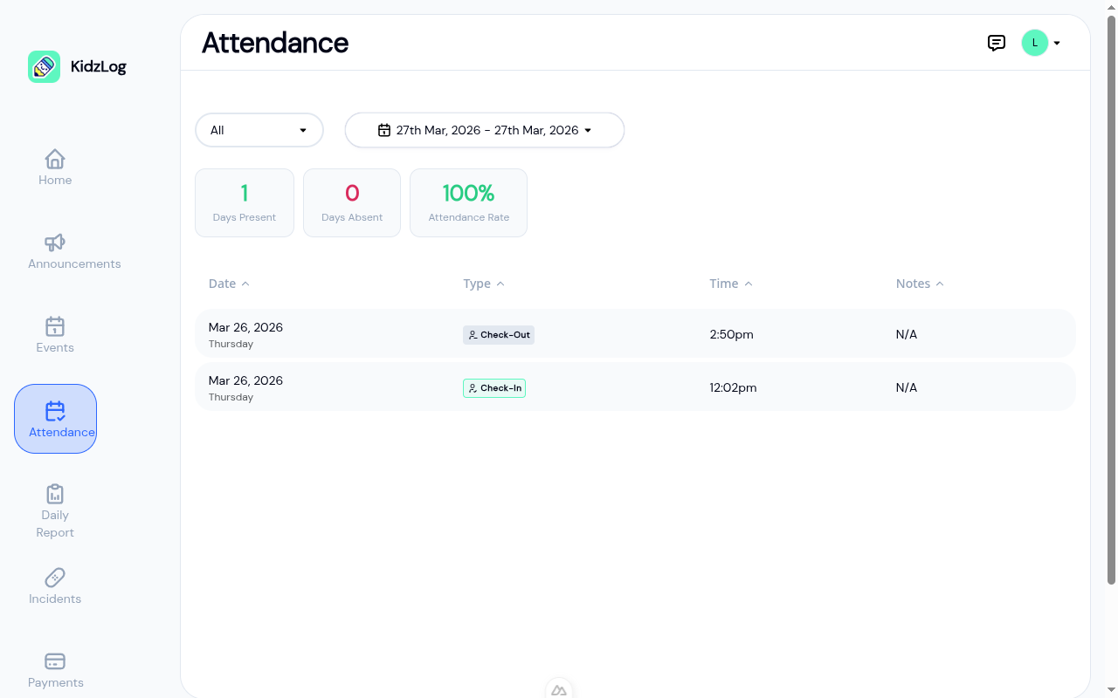
Task: Go to Events label in sidebar
Action: point(55,347)
